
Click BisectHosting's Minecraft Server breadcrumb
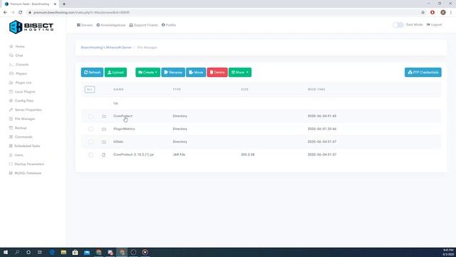point(106,47)
